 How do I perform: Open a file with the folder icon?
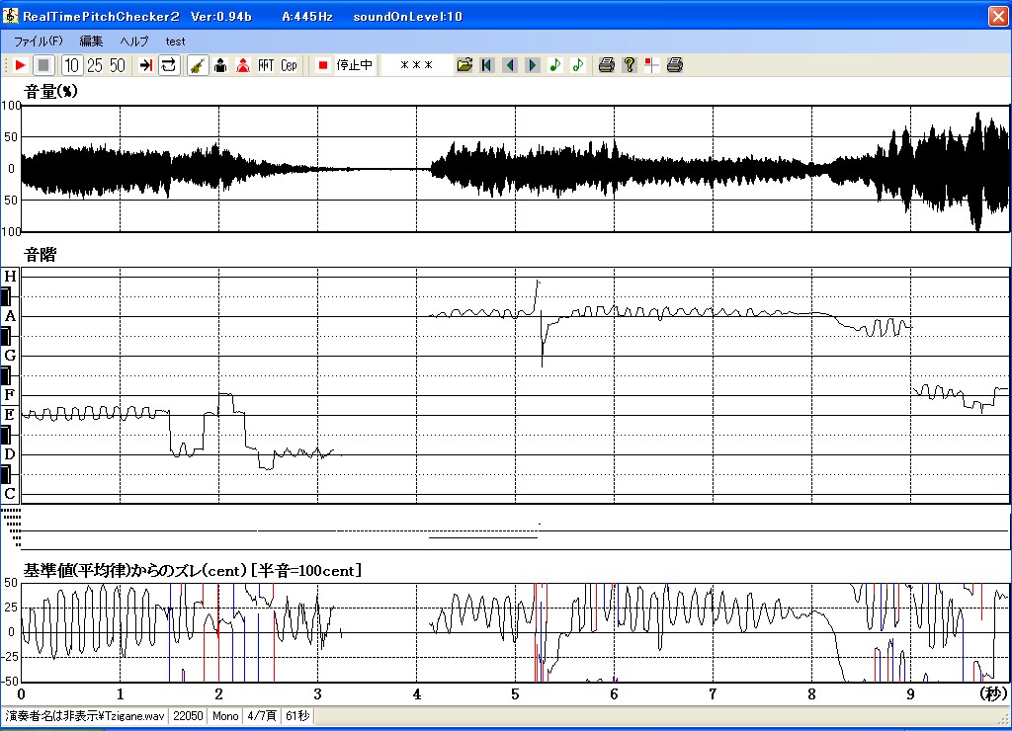click(x=464, y=65)
